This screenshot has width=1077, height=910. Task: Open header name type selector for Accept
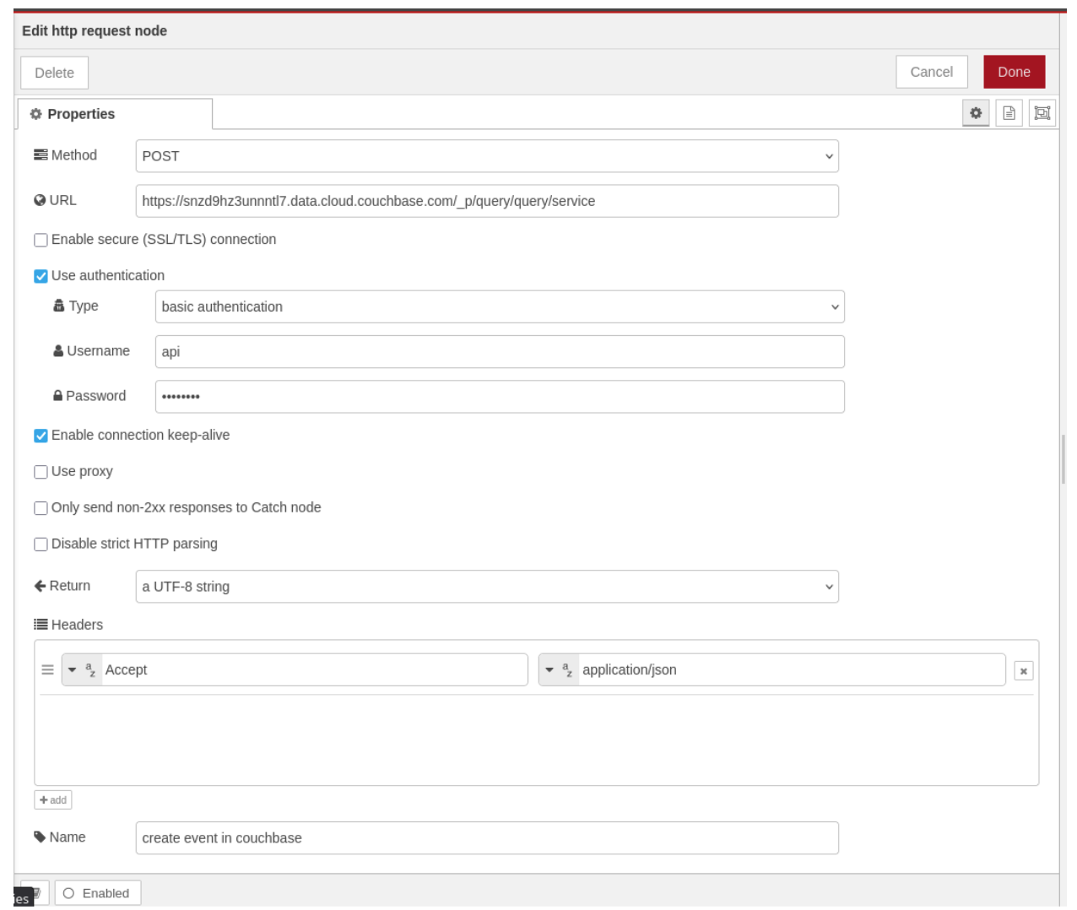(x=82, y=670)
